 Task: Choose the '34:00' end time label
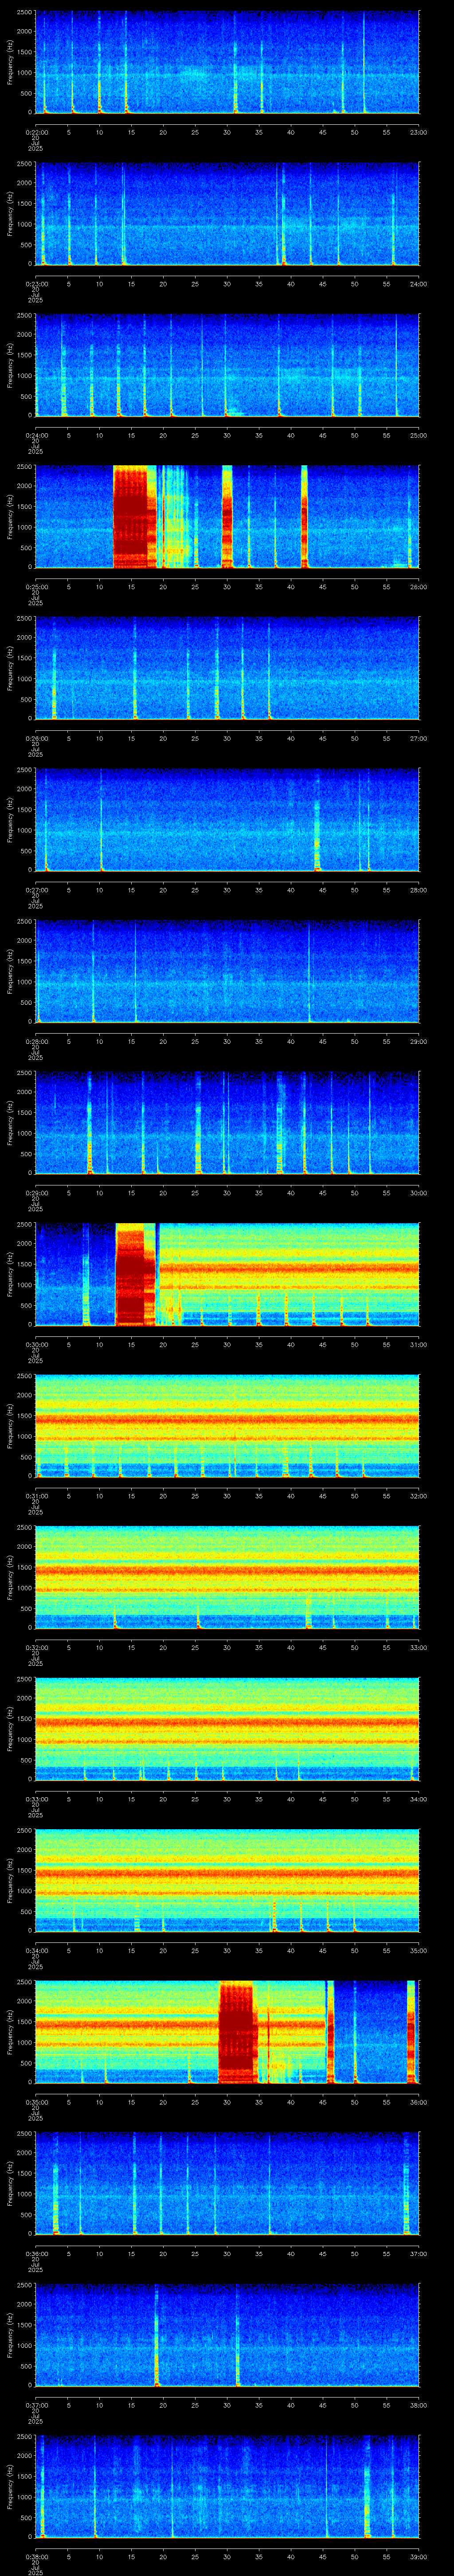click(x=418, y=1798)
